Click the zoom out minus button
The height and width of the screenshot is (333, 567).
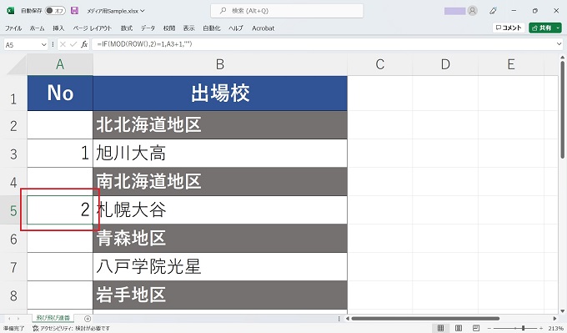(489, 328)
